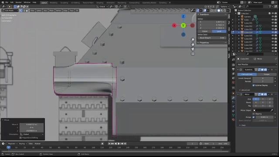The width and height of the screenshot is (279, 157).
Task: Open the Material properties tab icon
Action: coord(233,119)
